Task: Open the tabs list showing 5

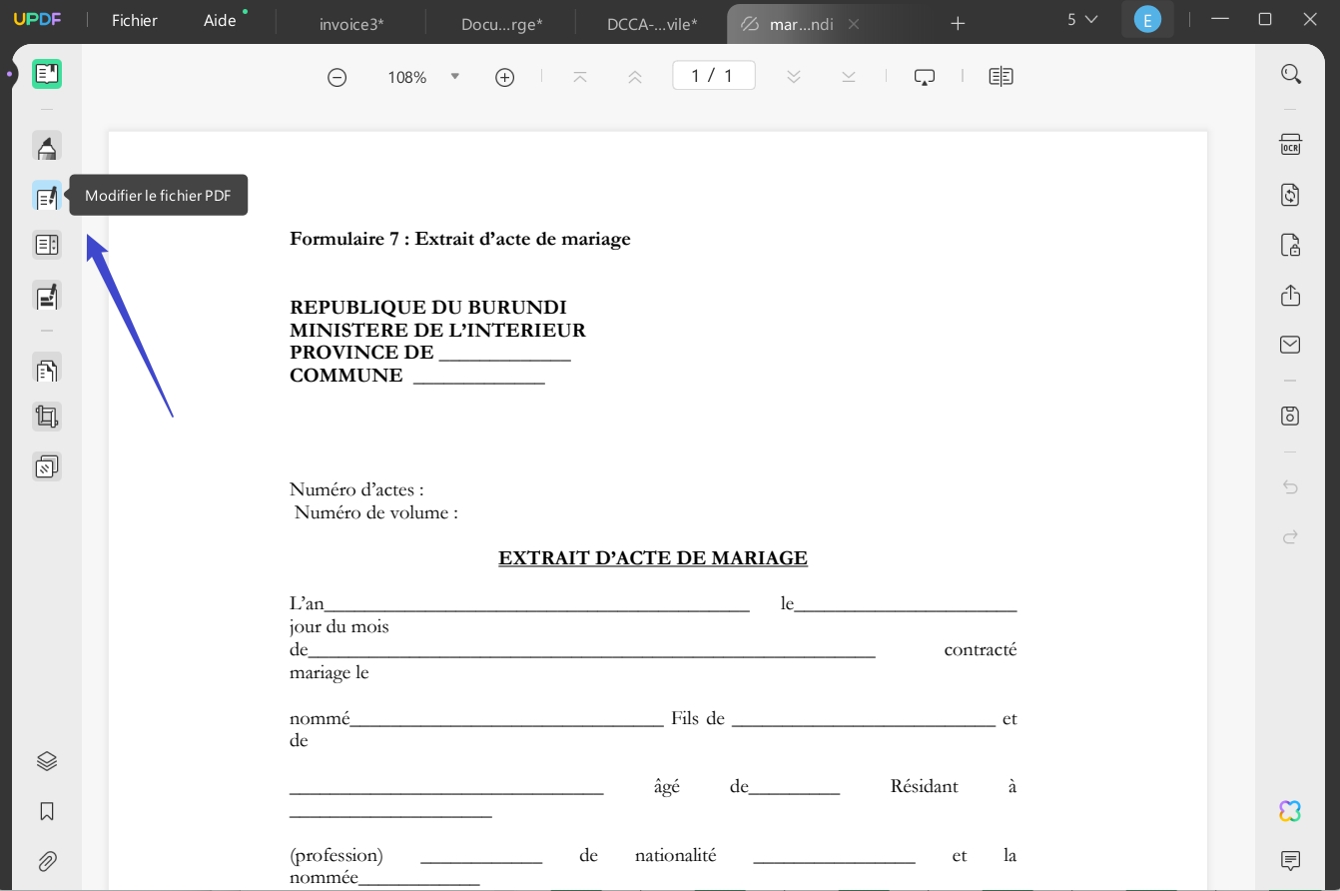Action: click(x=1080, y=18)
